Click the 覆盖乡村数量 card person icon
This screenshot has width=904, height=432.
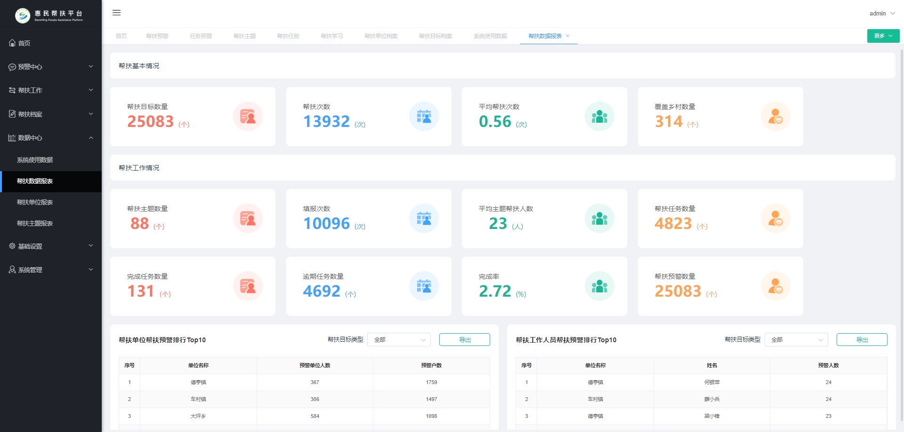[x=775, y=116]
